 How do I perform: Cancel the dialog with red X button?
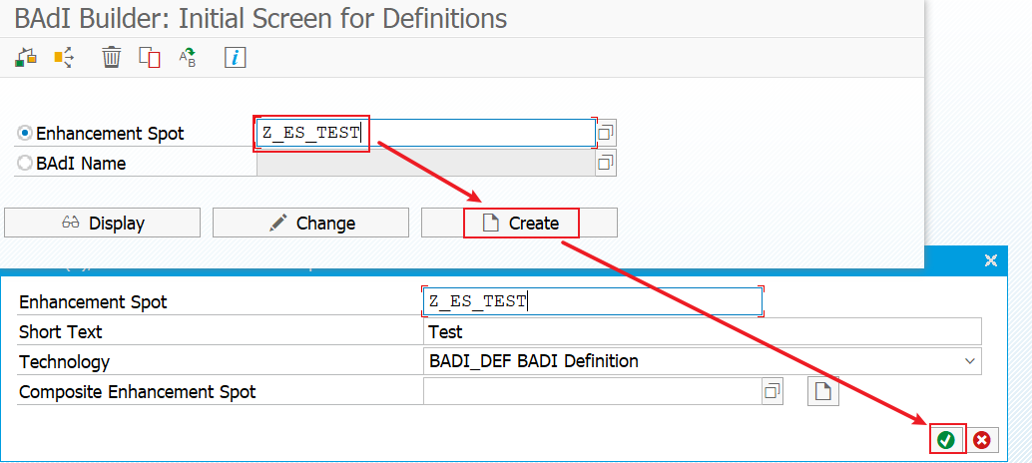[982, 440]
